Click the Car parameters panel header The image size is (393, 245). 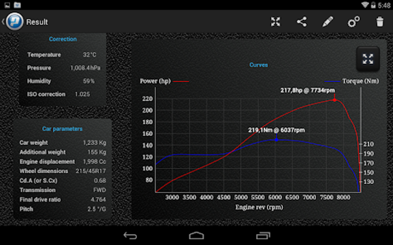tap(62, 129)
